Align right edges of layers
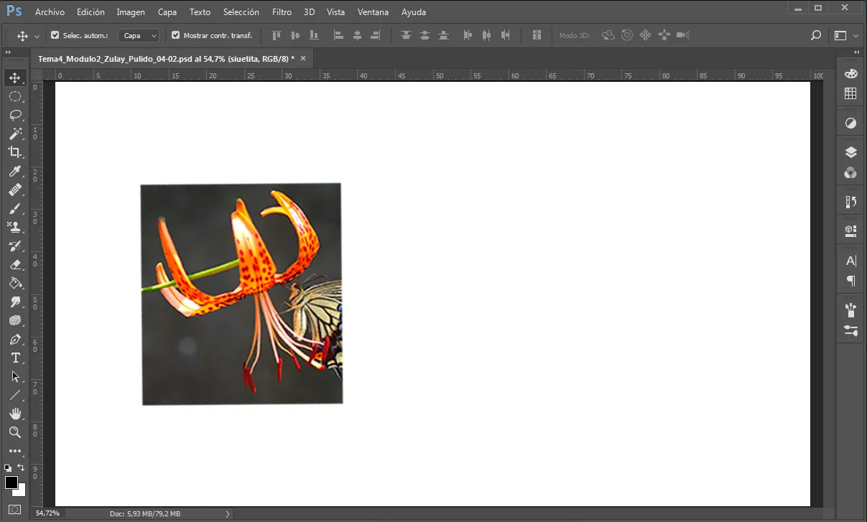The height and width of the screenshot is (522, 867). 376,35
